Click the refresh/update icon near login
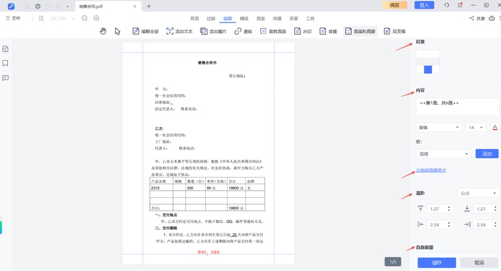The image size is (501, 271). click(x=446, y=5)
